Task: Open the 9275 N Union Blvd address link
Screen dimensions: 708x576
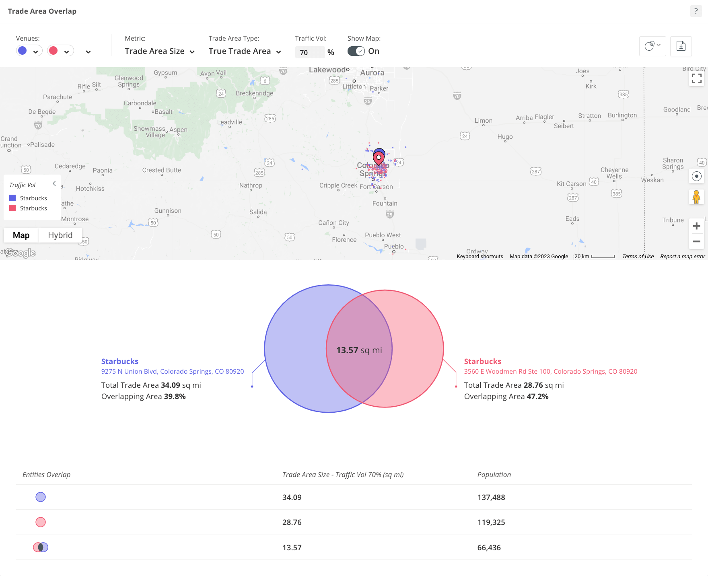Action: pos(173,371)
